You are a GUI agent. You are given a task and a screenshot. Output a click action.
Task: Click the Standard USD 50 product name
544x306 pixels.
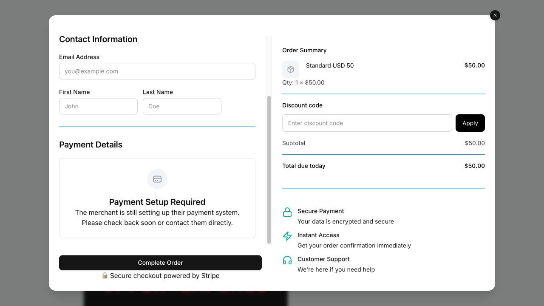[x=330, y=65]
